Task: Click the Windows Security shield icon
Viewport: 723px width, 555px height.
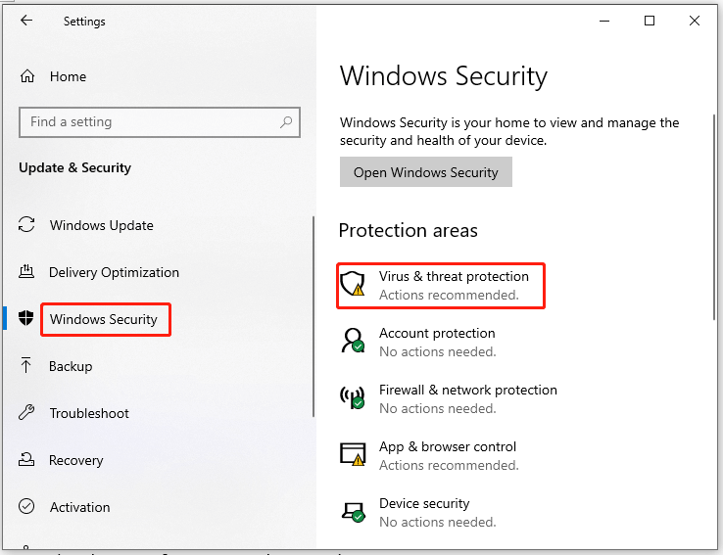Action: 26,319
